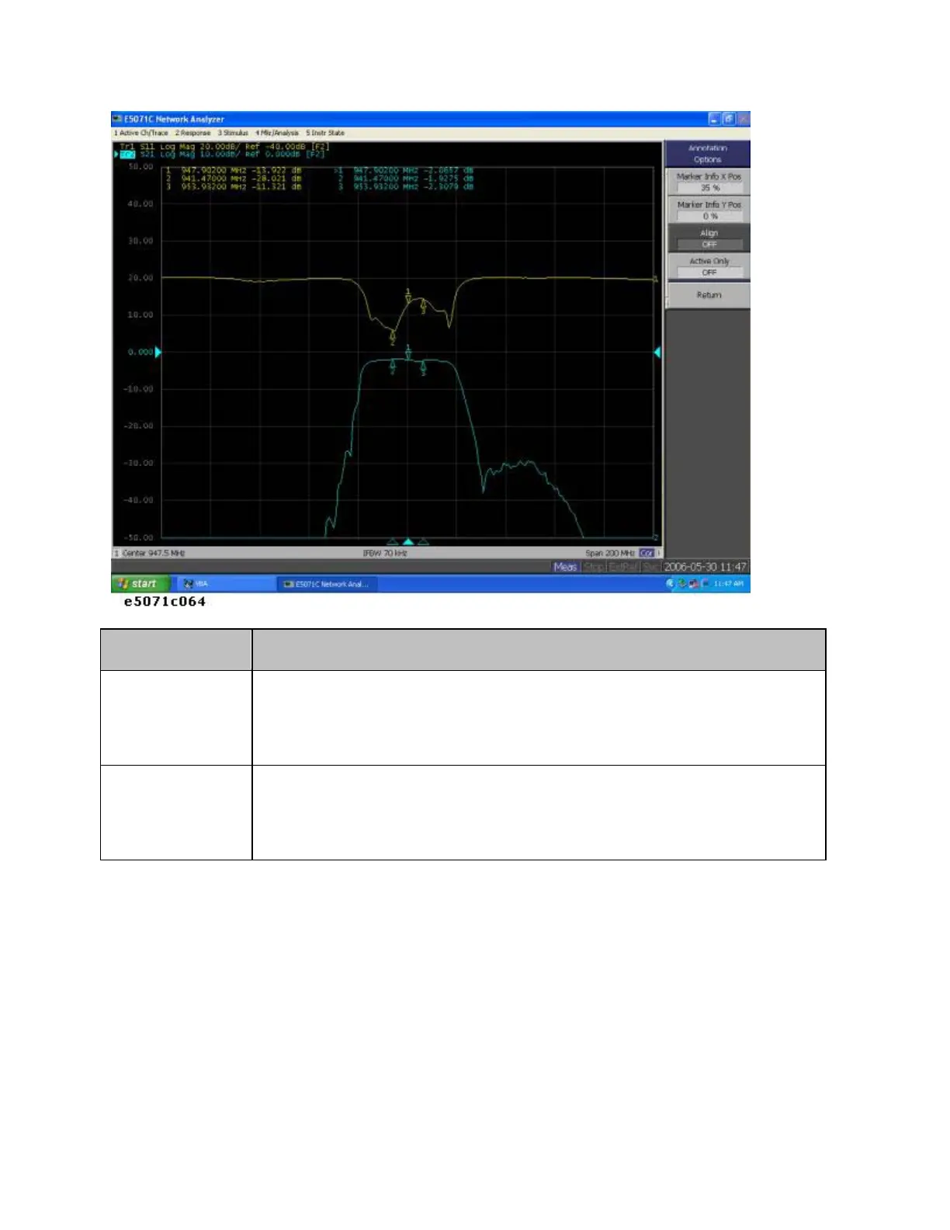Click the right-side cyan reference arrow
The height and width of the screenshot is (1230, 950).
657,352
